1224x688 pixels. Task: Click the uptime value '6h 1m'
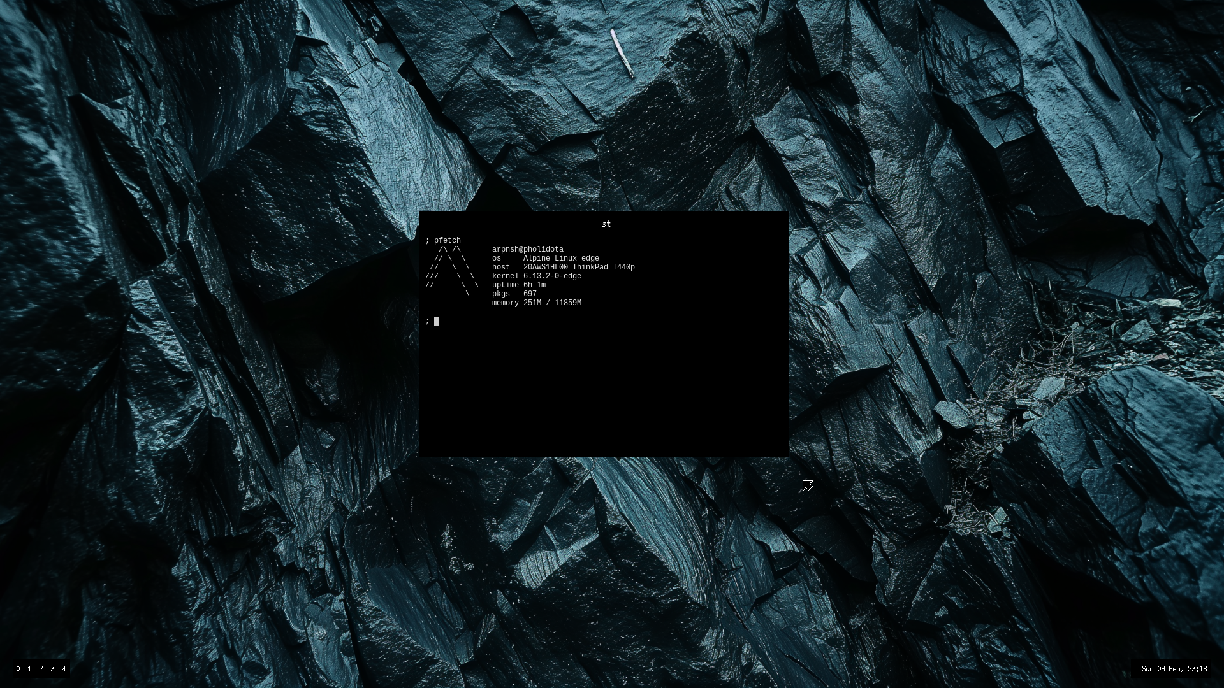click(534, 285)
